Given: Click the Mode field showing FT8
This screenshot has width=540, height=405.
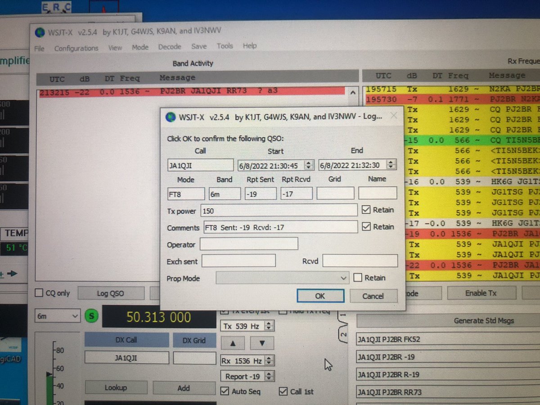Looking at the screenshot, I should [x=186, y=193].
